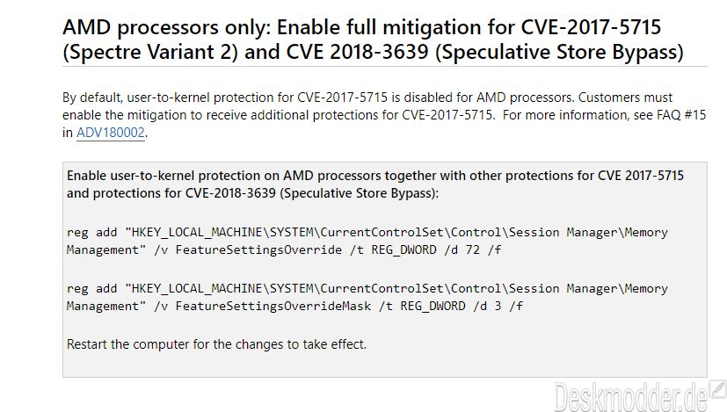Click the bold 'Enable user-to-kernel protection' line
Viewport: 727px width, 412px height.
(x=375, y=176)
